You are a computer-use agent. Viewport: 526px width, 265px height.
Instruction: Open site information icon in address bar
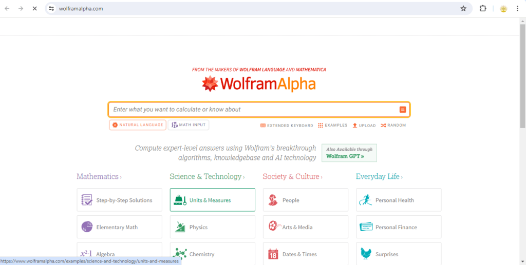click(51, 9)
